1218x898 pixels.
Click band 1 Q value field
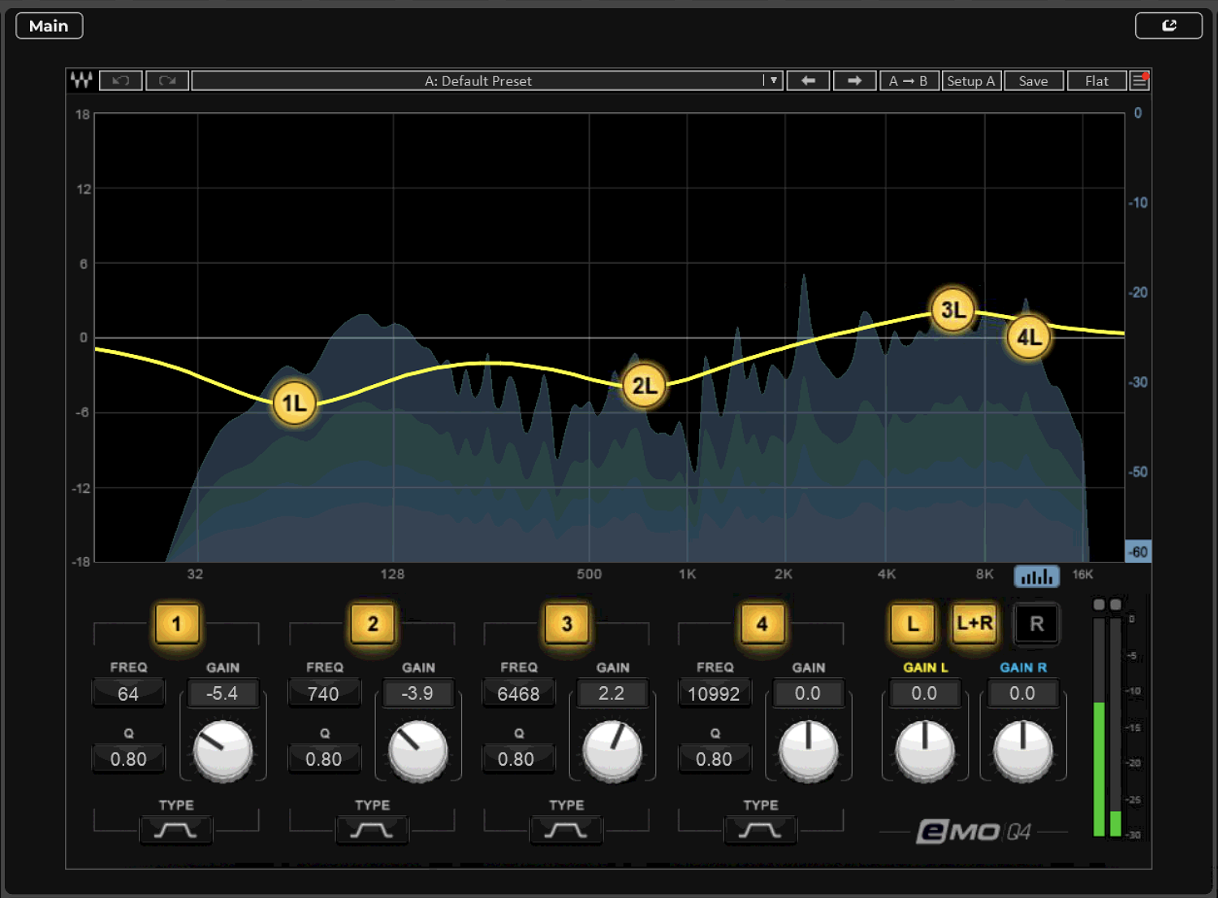[x=128, y=759]
